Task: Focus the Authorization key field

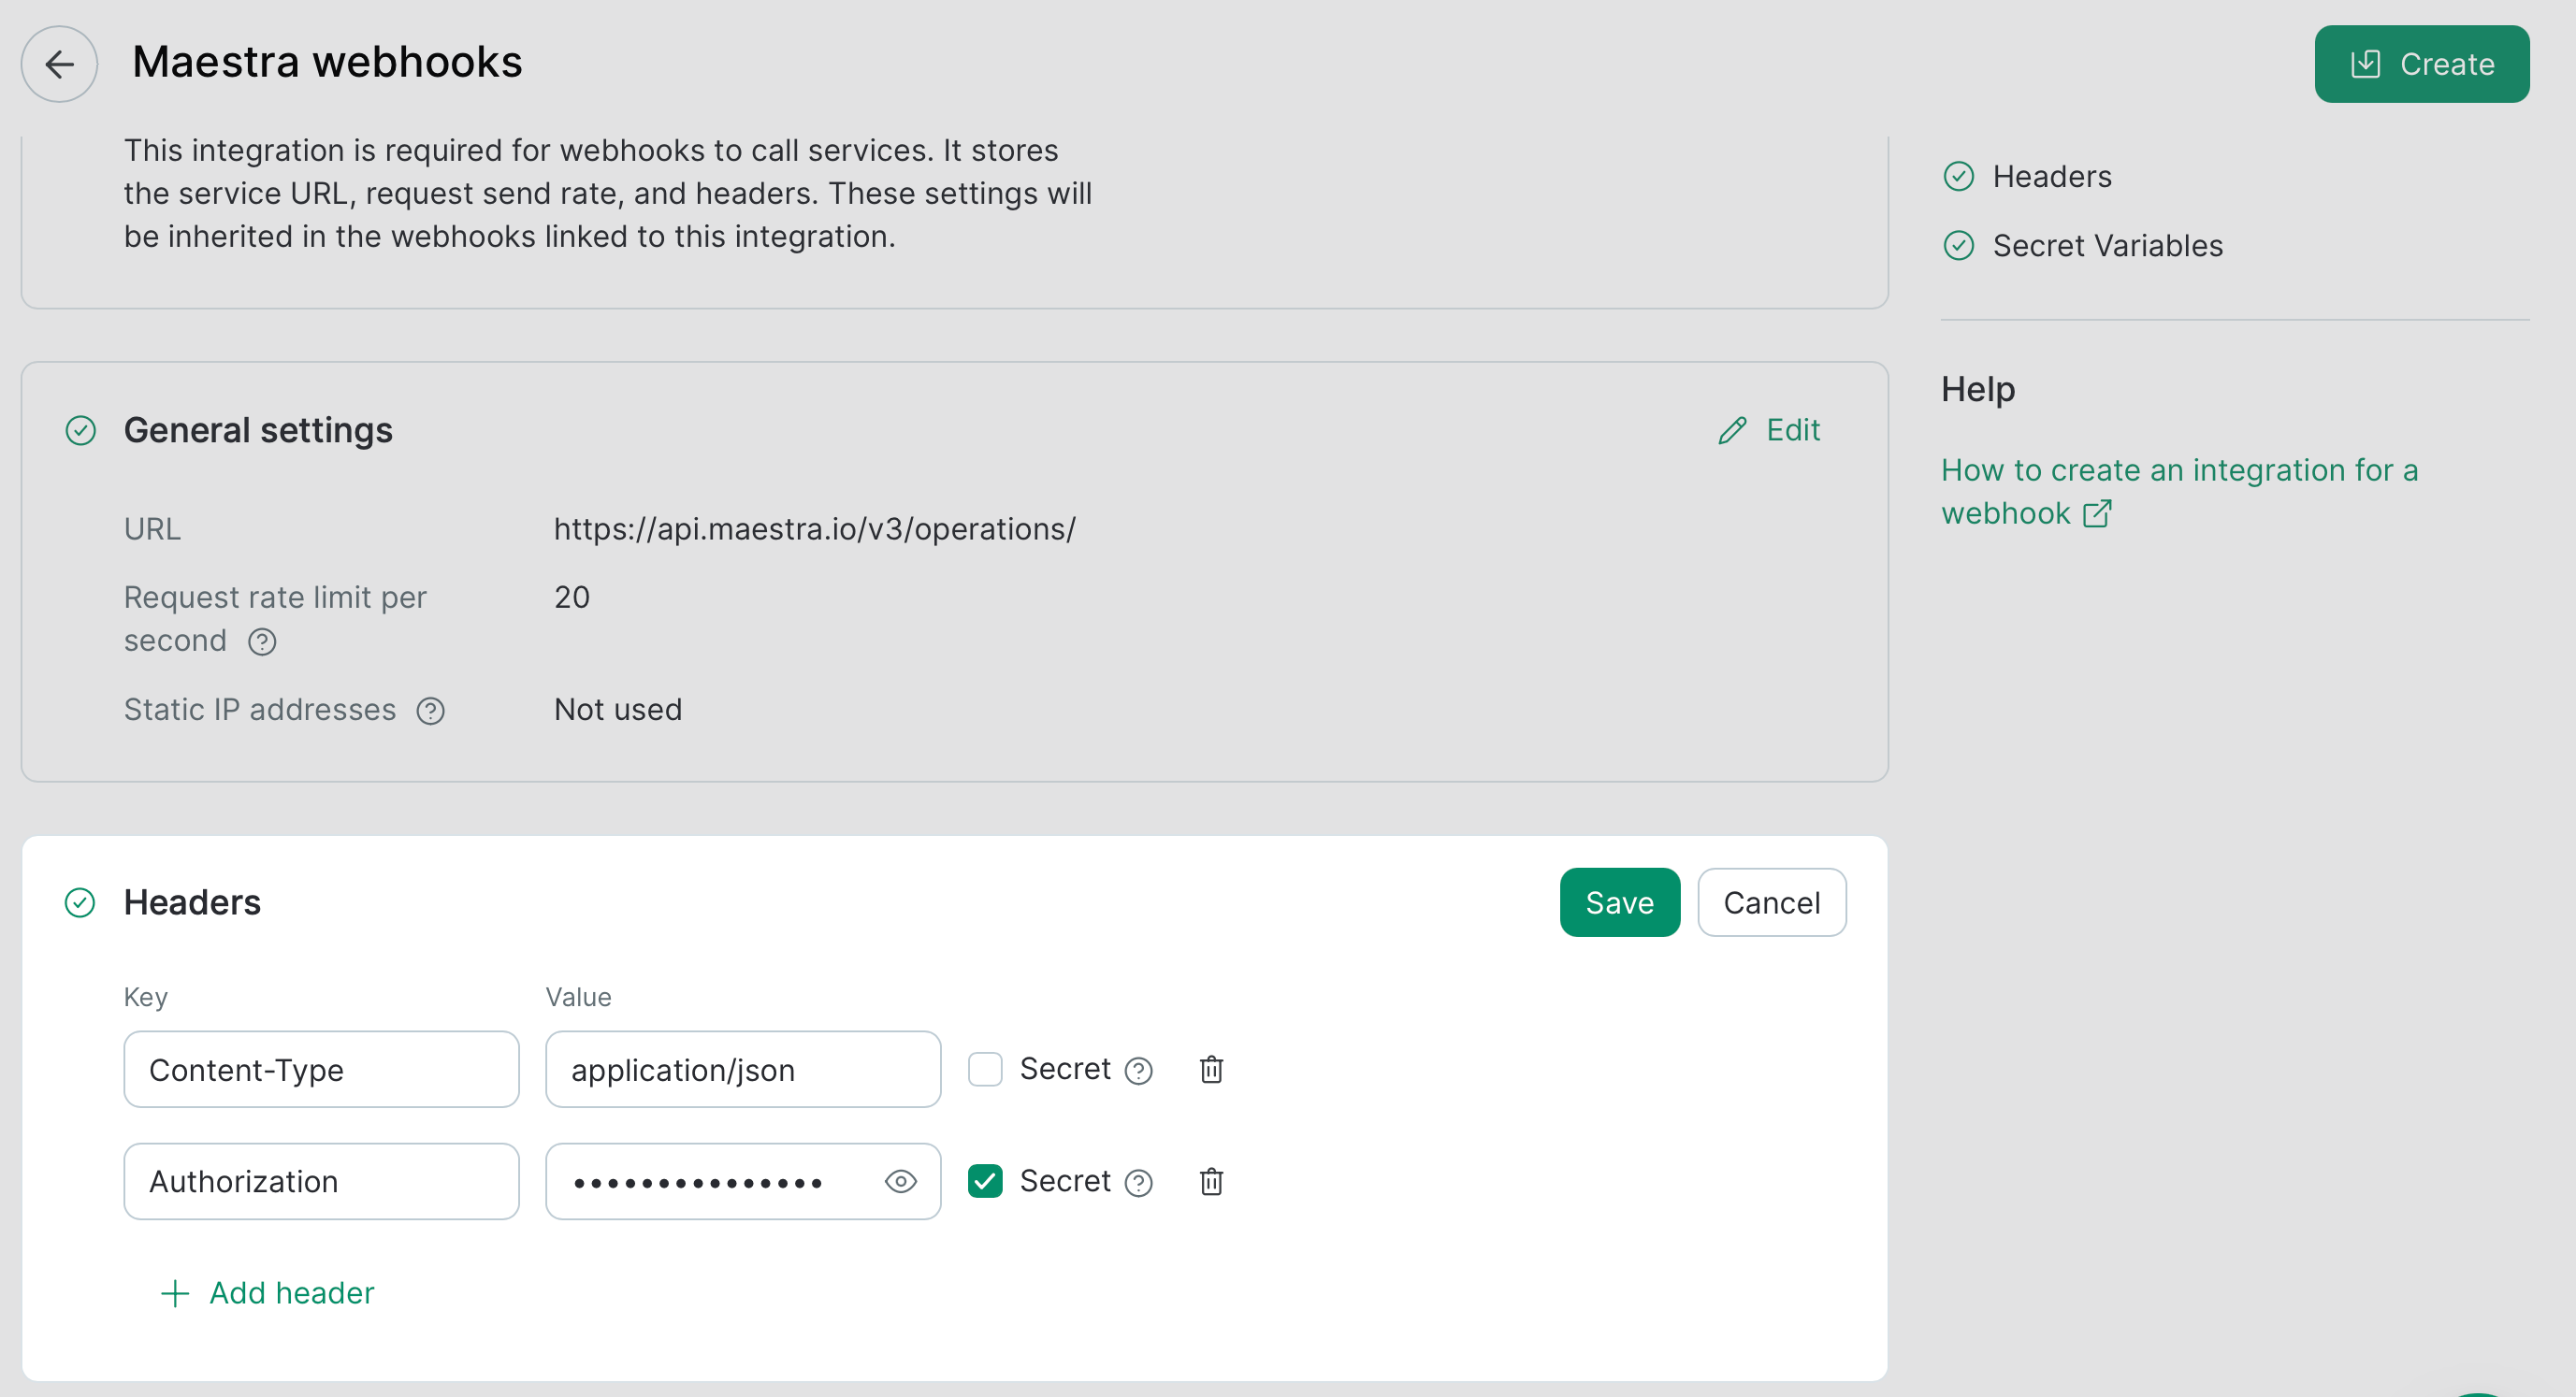Action: [x=321, y=1181]
